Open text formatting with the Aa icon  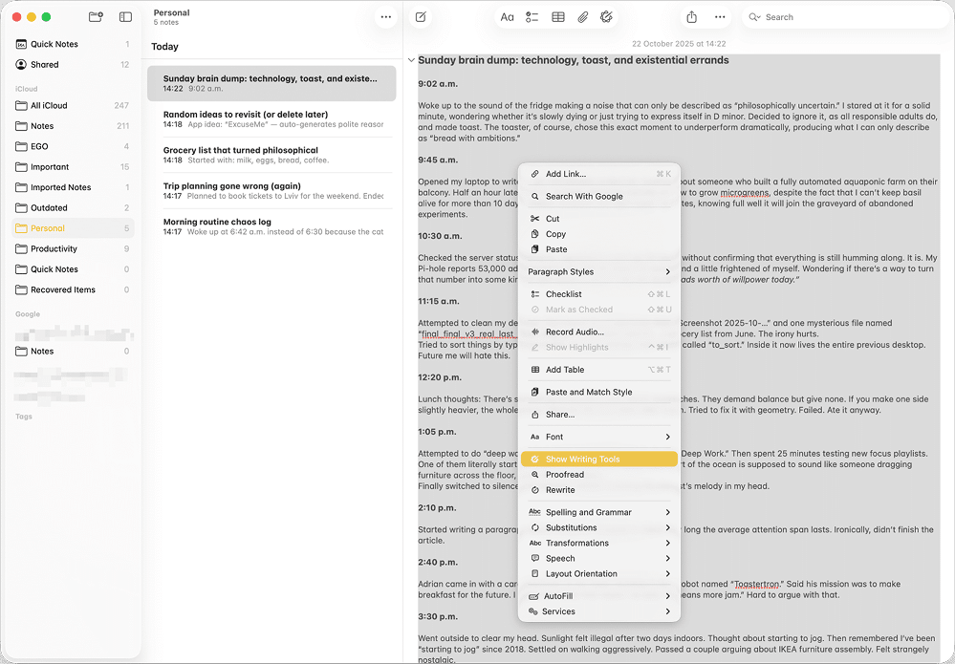pyautogui.click(x=508, y=16)
